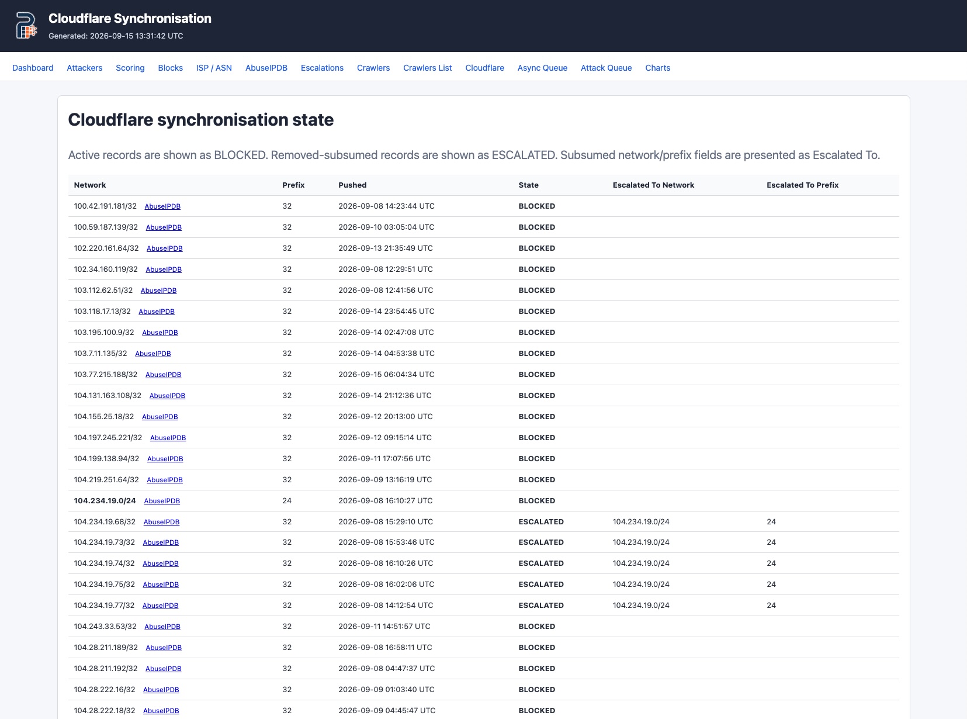
Task: Open AbuseIPDB in the navigation bar
Action: click(x=266, y=68)
